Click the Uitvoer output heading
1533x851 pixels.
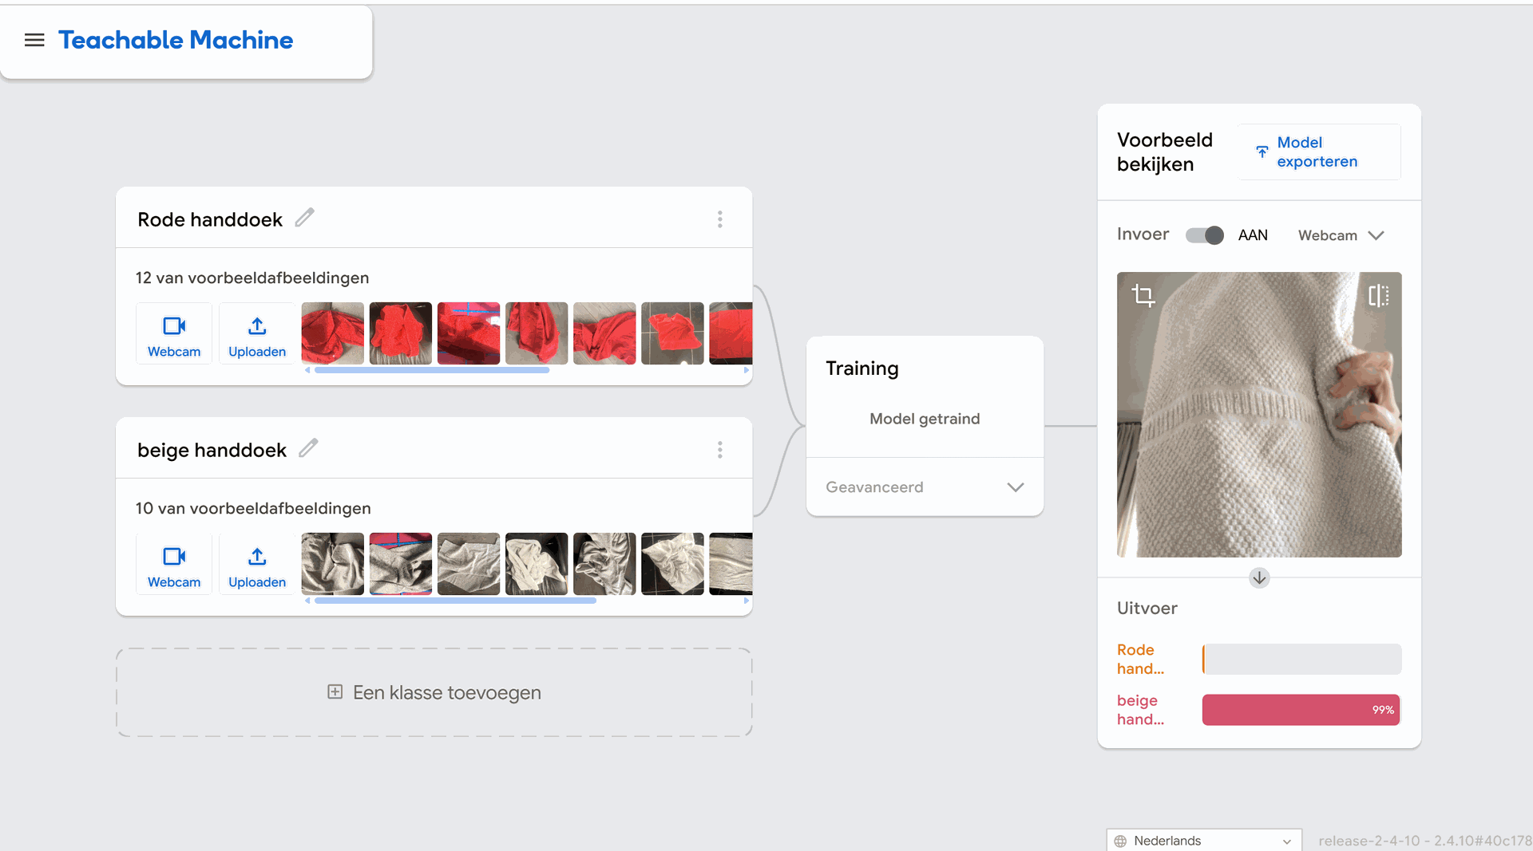tap(1147, 608)
